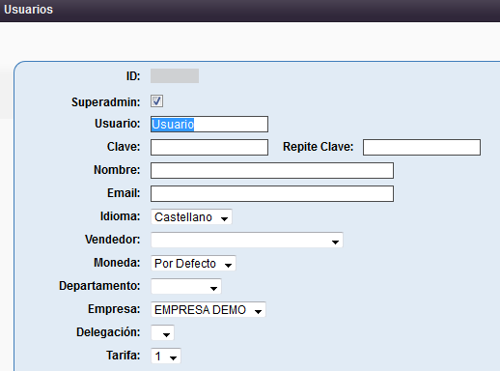Open the Tarifa dropdown
The image size is (500, 371).
coord(166,356)
